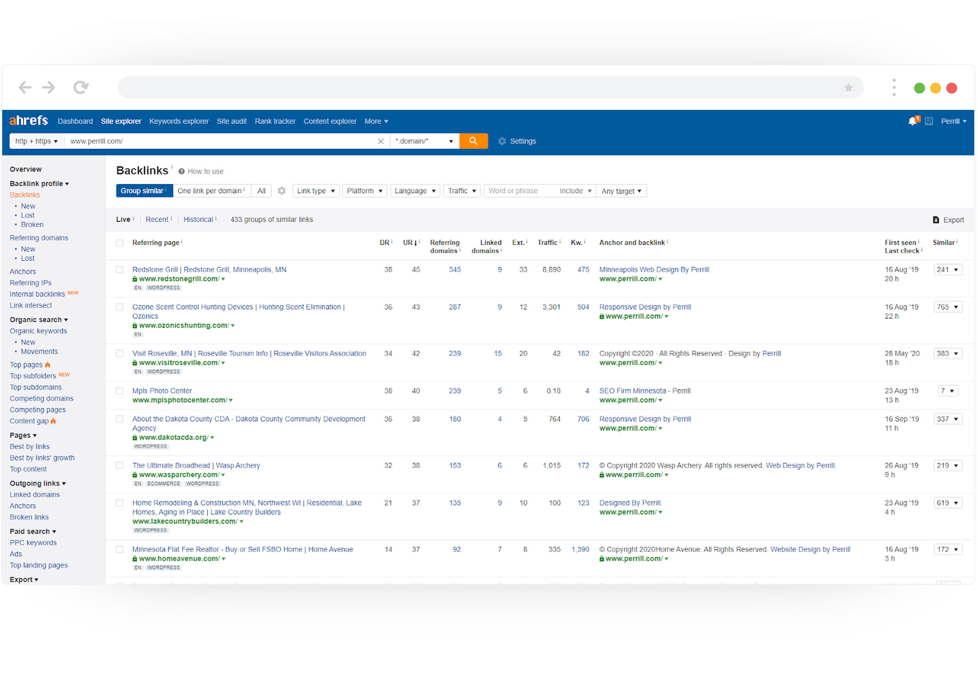
Task: Click the gear icon next to All
Action: pyautogui.click(x=281, y=191)
